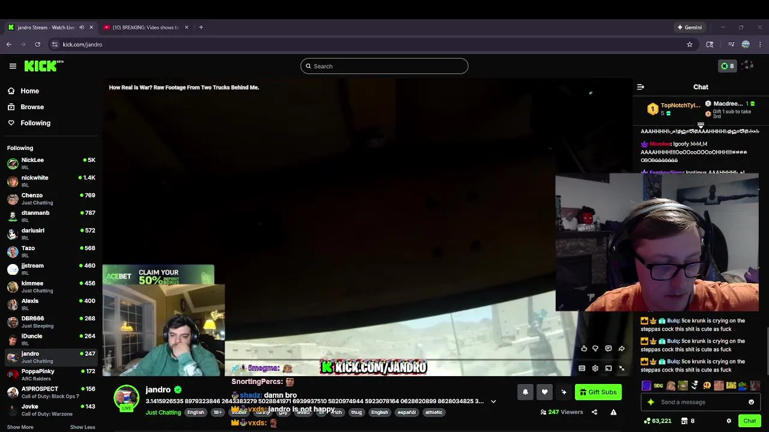Open Tazo channel in following list
The image size is (769, 432).
(51, 251)
